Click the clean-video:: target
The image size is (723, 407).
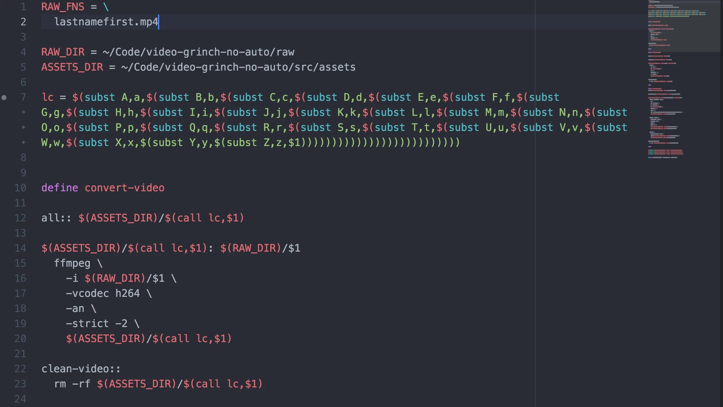(x=81, y=369)
